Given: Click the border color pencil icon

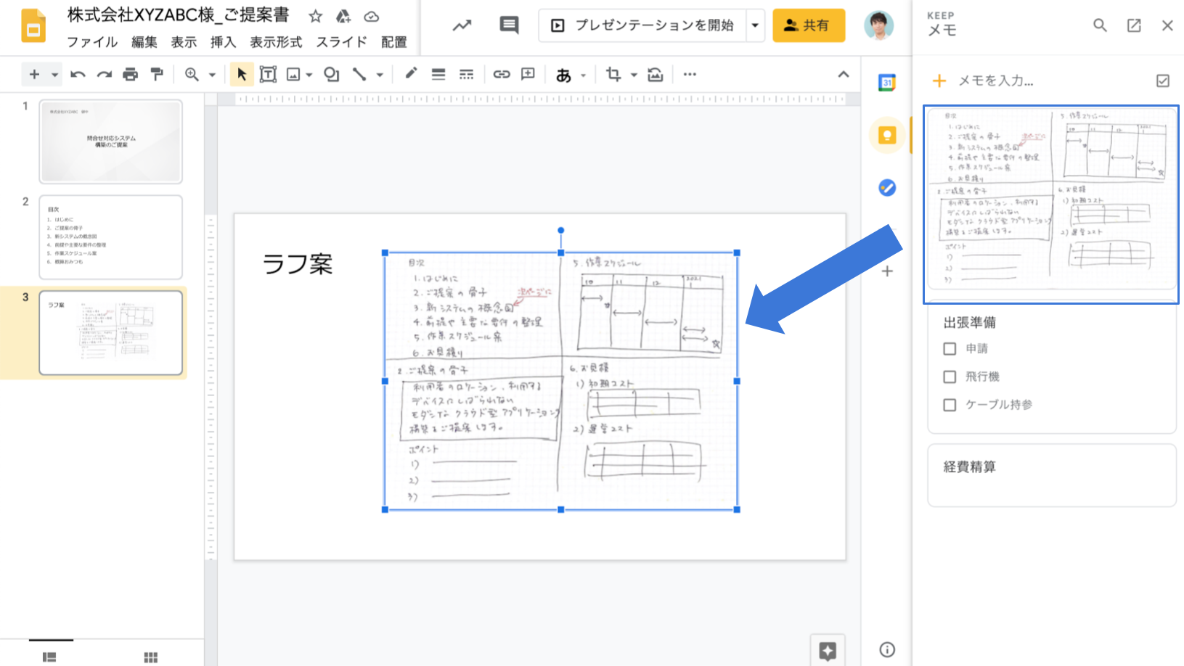Looking at the screenshot, I should click(x=411, y=73).
